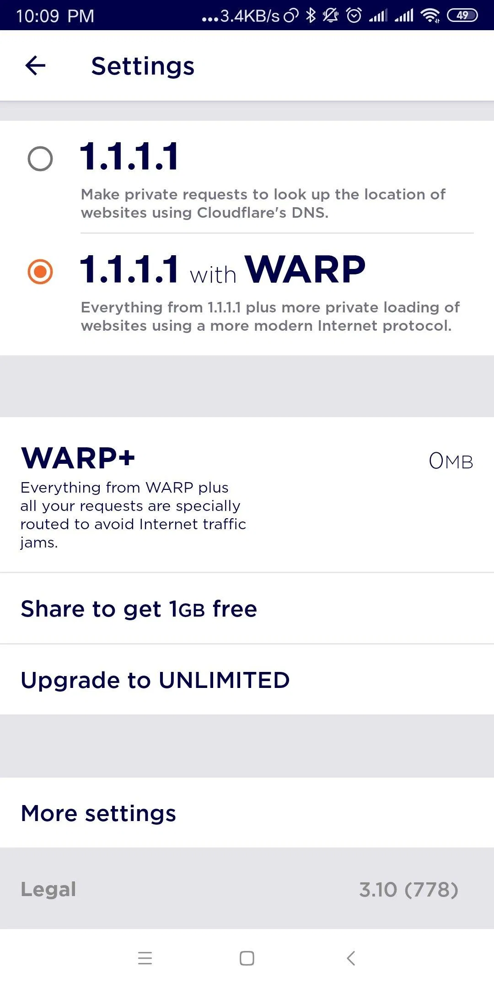
Task: Select the 1.1.1.1 DNS-only radio button
Action: pyautogui.click(x=40, y=159)
